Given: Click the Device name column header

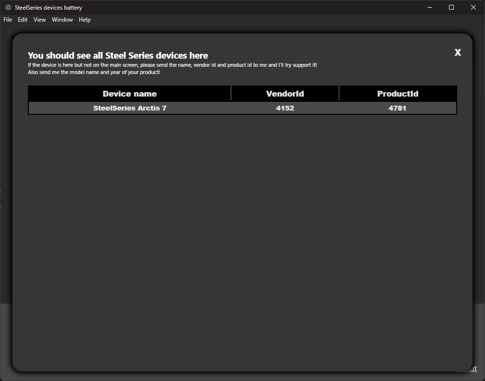Looking at the screenshot, I should [130, 94].
